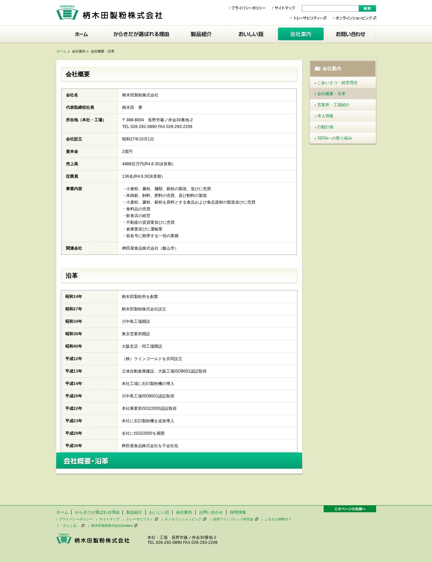
Task: Click the 会社案内 sidebar header
Action: pos(343,69)
